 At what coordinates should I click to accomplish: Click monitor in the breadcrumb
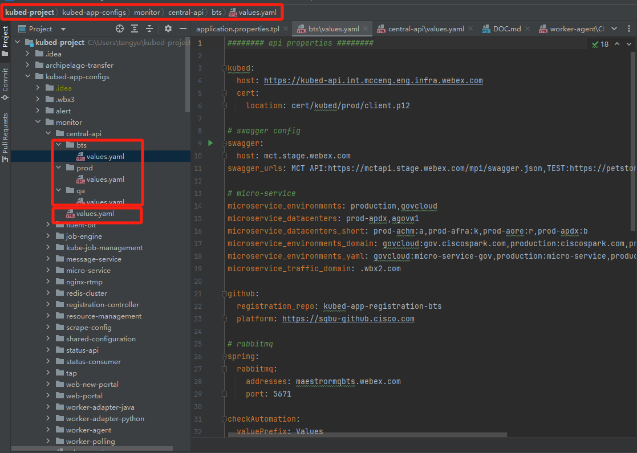click(x=147, y=12)
